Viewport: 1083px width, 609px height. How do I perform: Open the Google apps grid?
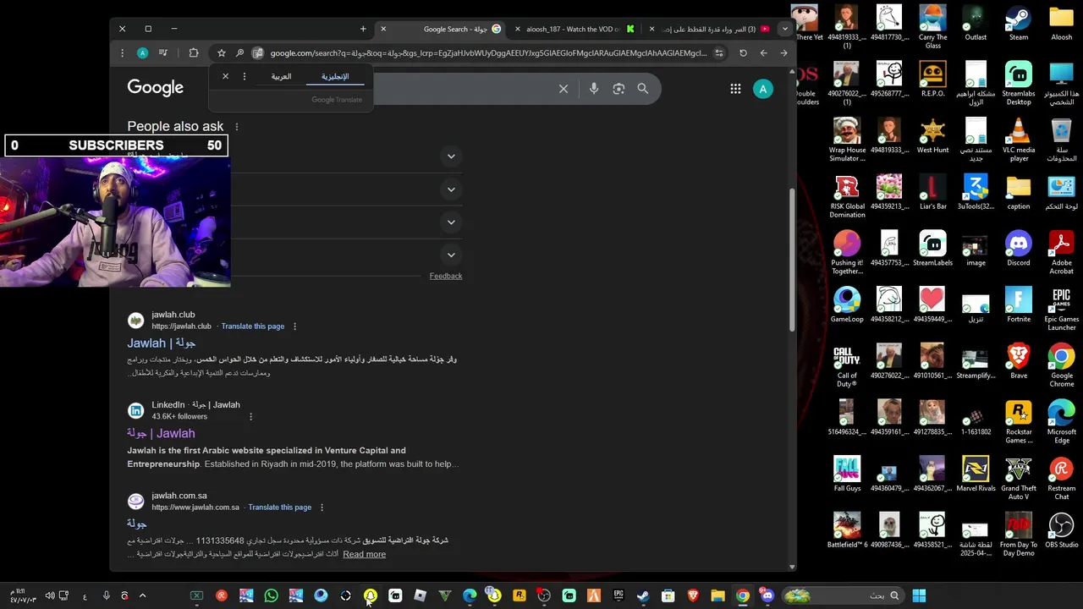click(x=735, y=89)
